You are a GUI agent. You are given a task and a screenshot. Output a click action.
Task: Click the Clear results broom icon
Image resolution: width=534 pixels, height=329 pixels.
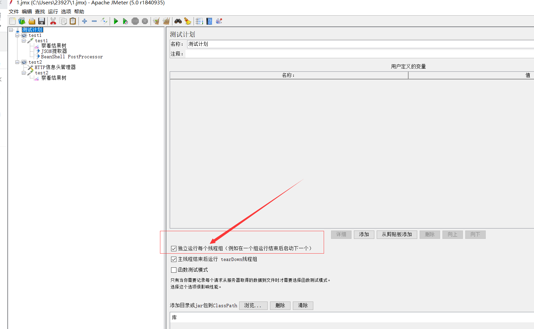[156, 21]
